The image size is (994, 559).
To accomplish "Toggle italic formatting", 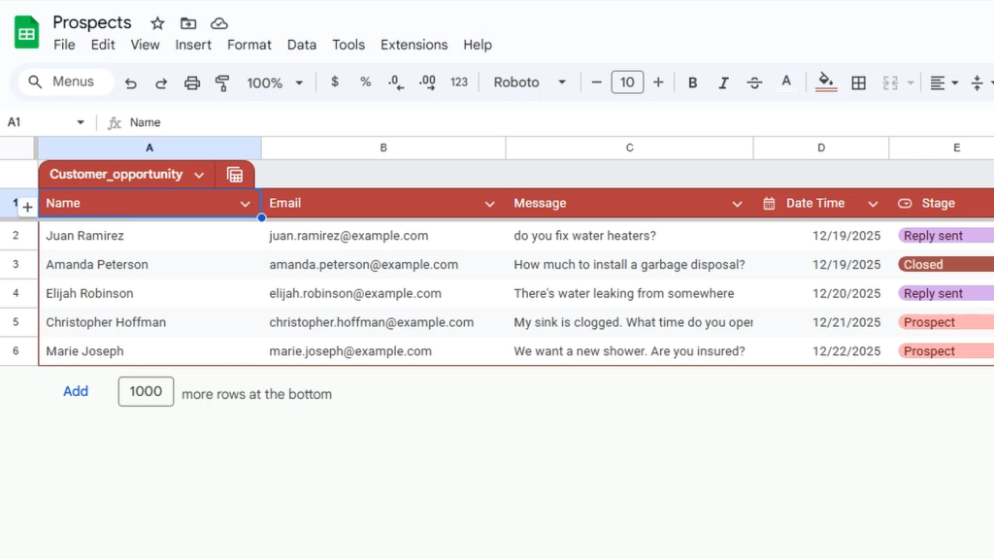I will pyautogui.click(x=724, y=82).
